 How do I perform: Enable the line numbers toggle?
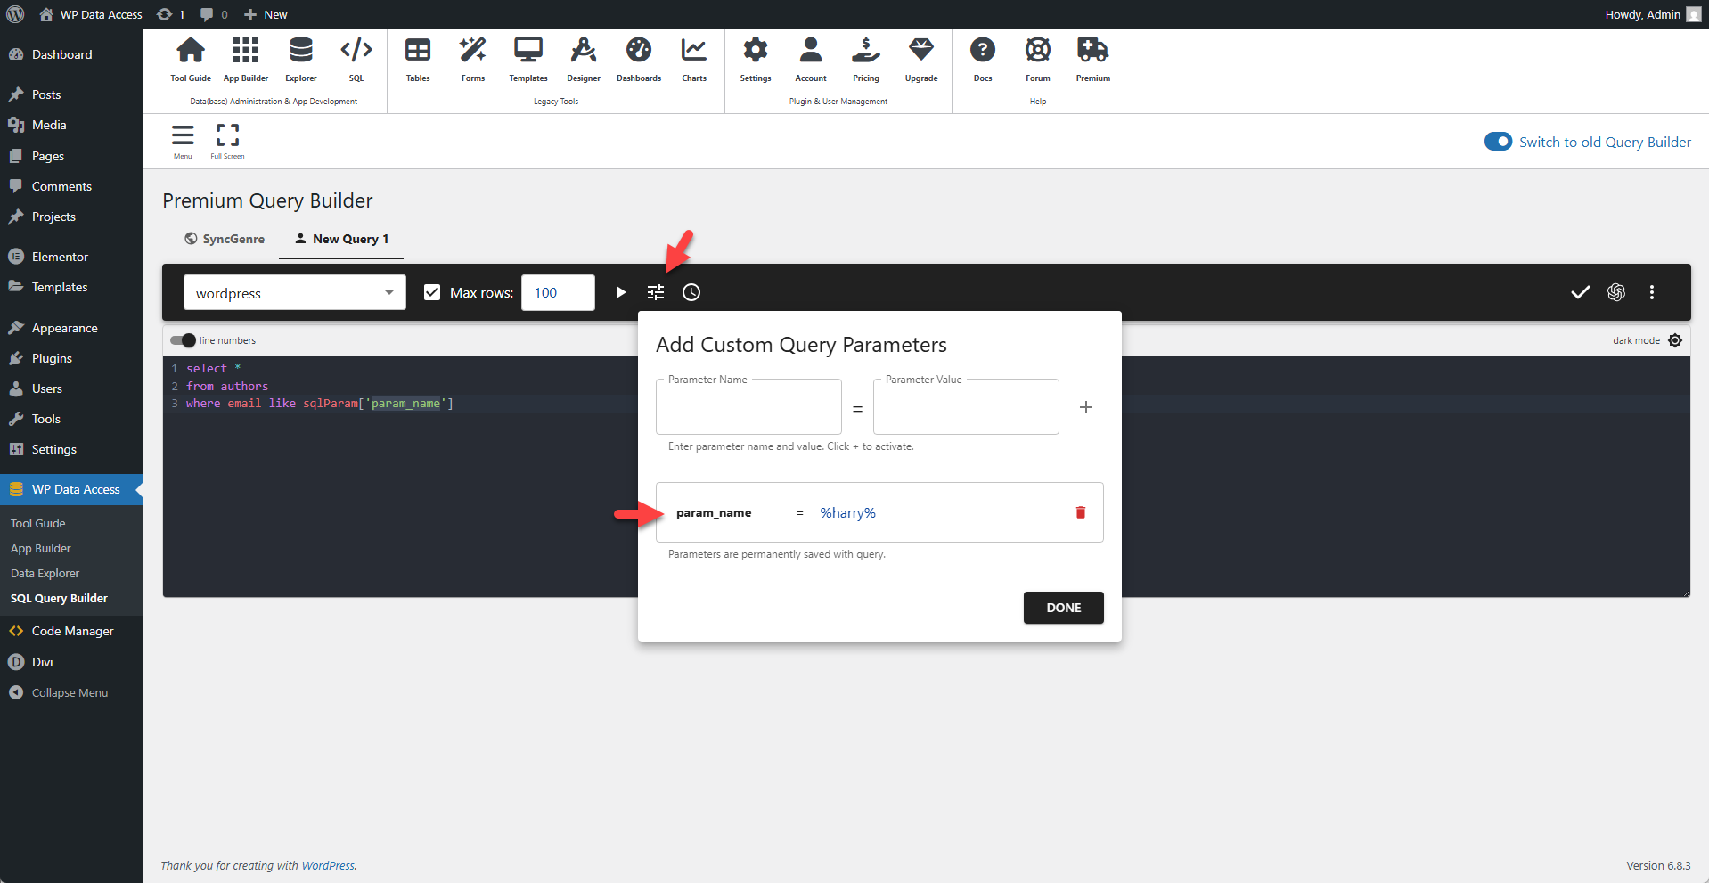[182, 340]
